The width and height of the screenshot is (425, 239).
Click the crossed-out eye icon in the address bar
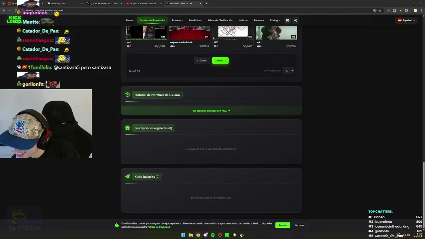point(375,10)
